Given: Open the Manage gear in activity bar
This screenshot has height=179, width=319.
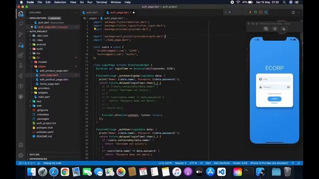Looking at the screenshot, I should 21,155.
